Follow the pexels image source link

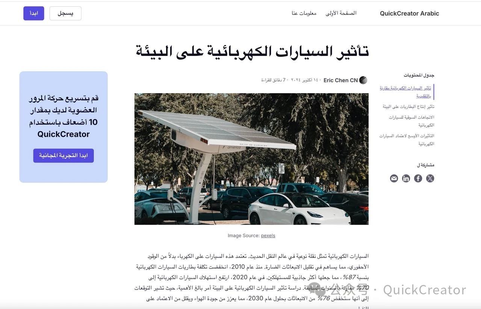268,235
